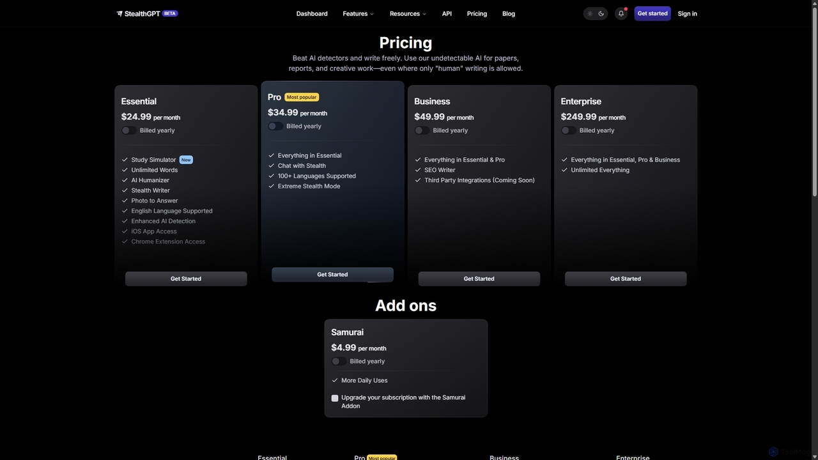Click the Chat with Stealth feature text

coord(302,165)
